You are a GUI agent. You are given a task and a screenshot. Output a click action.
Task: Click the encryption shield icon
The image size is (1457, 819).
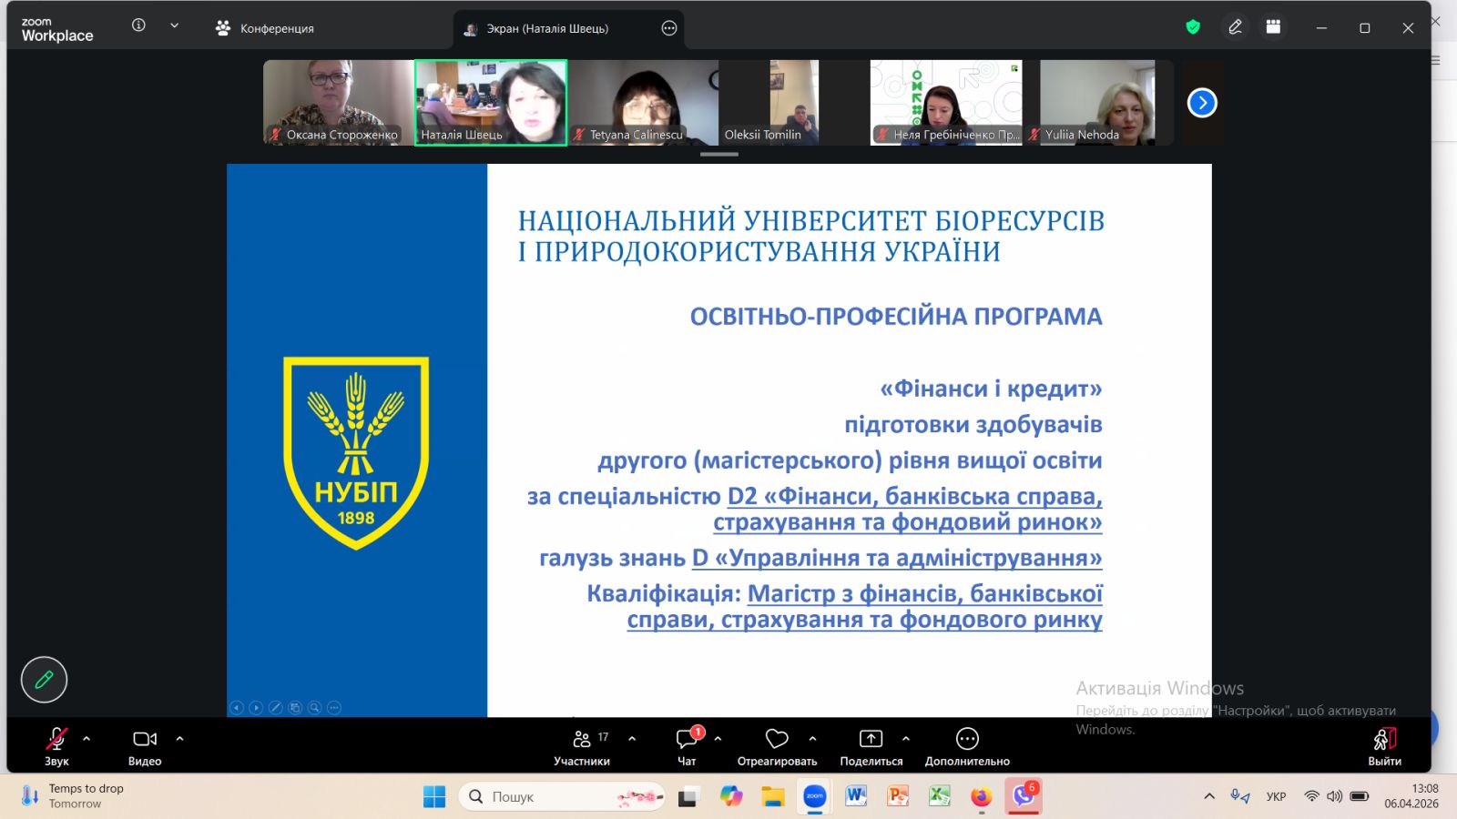pos(1193,27)
